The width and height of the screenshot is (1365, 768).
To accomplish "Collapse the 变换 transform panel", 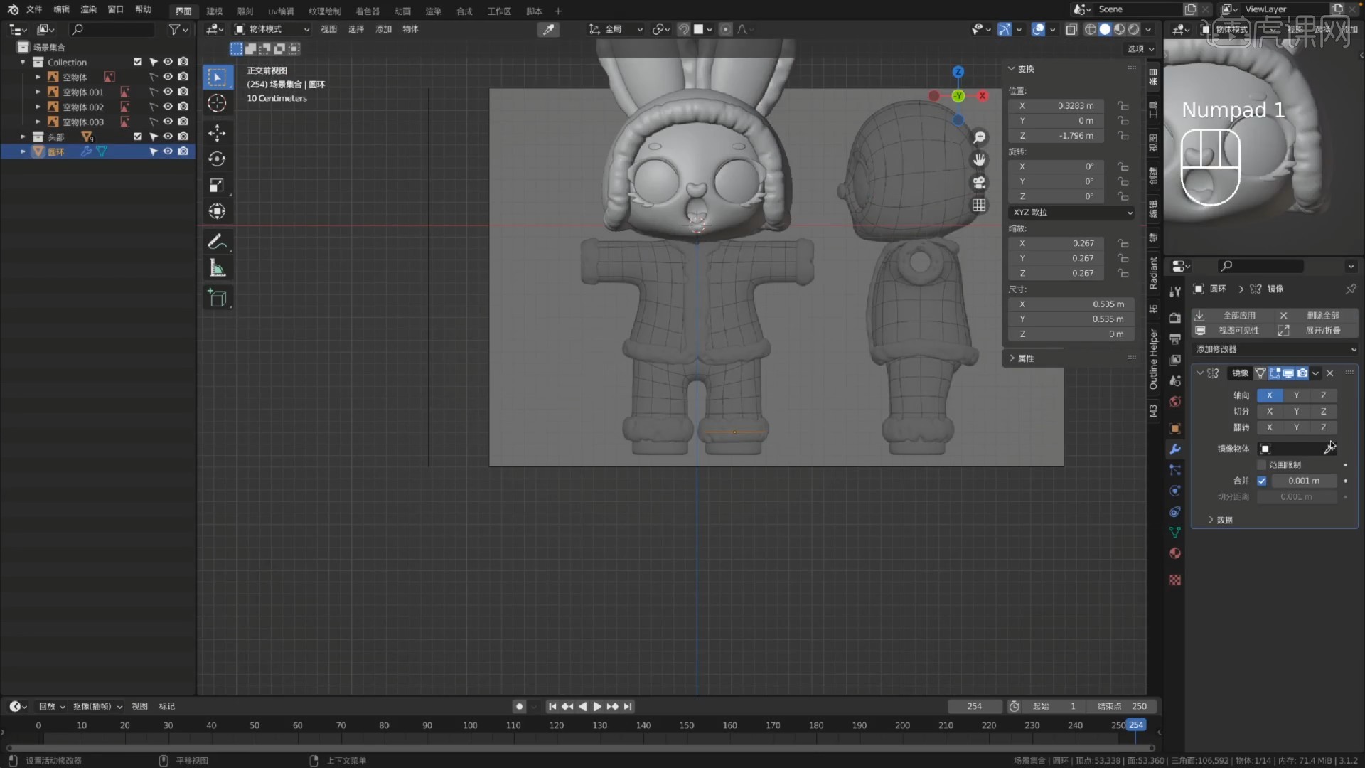I will tap(1021, 69).
